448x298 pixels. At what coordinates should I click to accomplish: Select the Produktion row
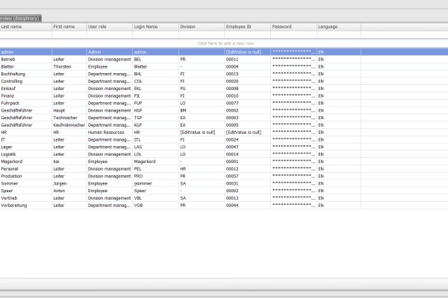tap(224, 177)
